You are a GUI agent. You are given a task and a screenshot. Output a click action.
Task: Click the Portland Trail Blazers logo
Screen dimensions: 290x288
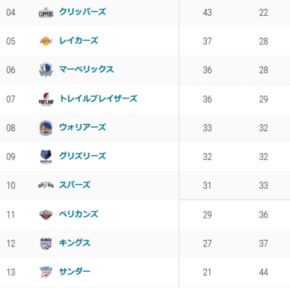pos(46,99)
